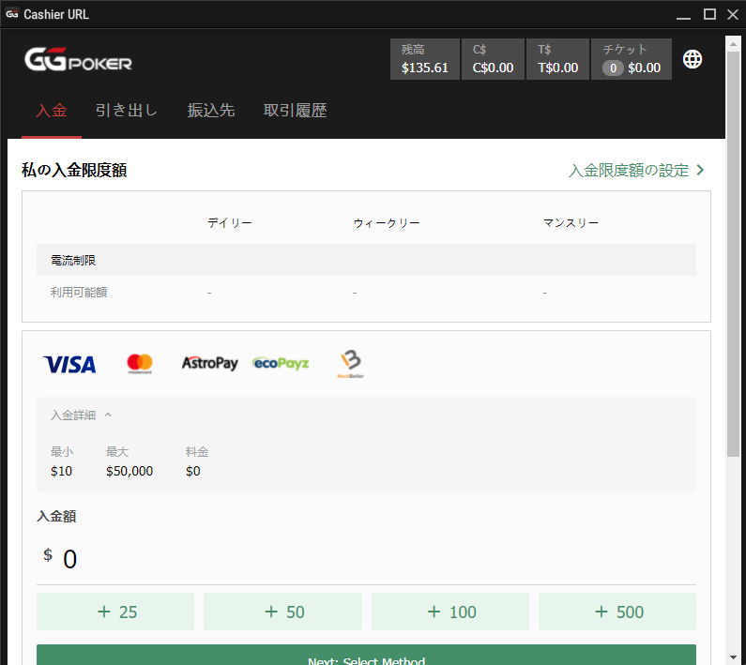746x665 pixels.
Task: Open the language globe icon
Action: coord(693,59)
